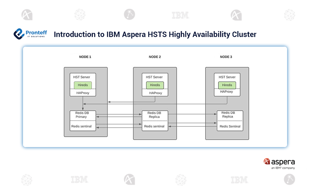
Task: Click the HAProxy label in Node 2
Action: [155, 93]
